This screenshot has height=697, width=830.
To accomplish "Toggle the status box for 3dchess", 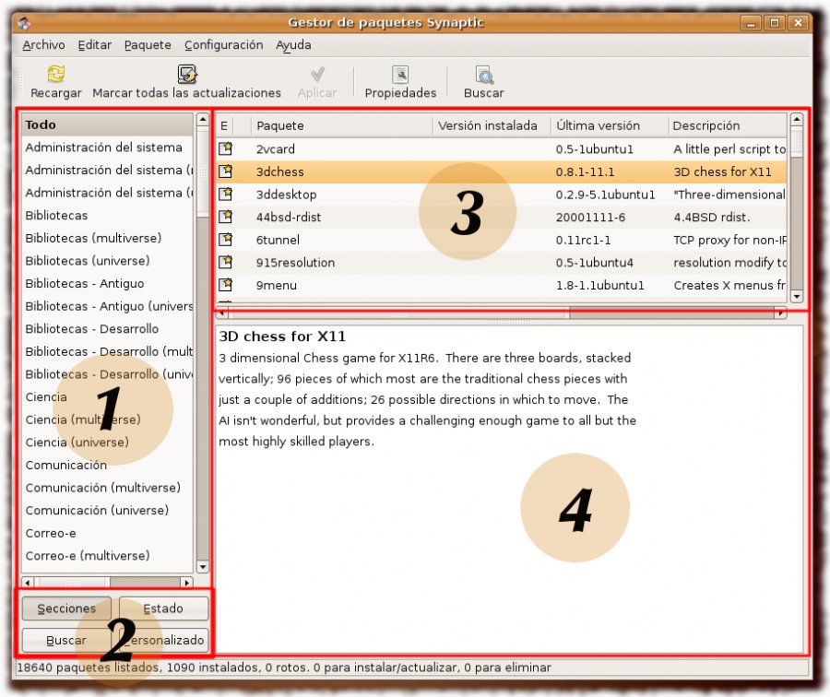I will coord(225,171).
